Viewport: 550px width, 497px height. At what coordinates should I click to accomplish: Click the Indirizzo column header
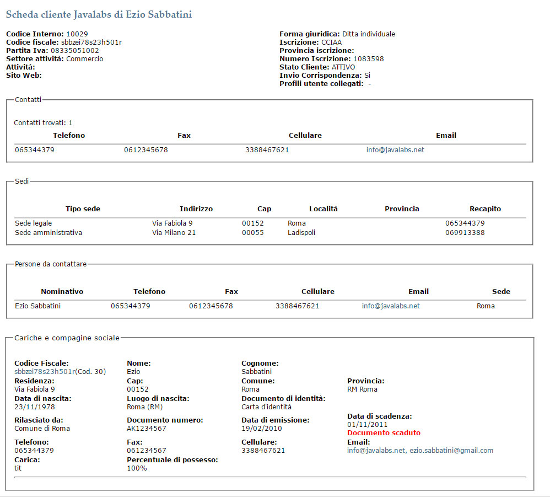point(196,209)
